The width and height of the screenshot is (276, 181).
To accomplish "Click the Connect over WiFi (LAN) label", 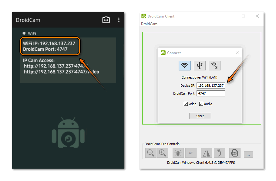I will [199, 77].
